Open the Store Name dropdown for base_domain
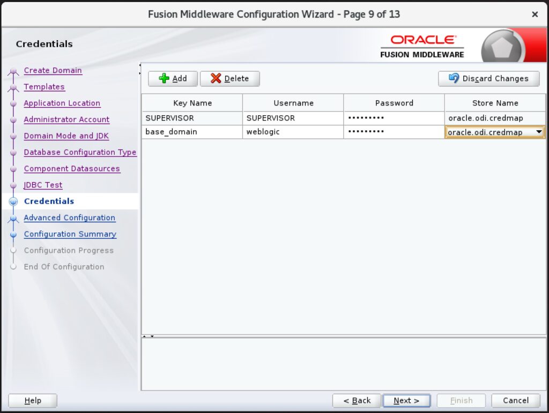This screenshot has height=413, width=549. pos(539,132)
